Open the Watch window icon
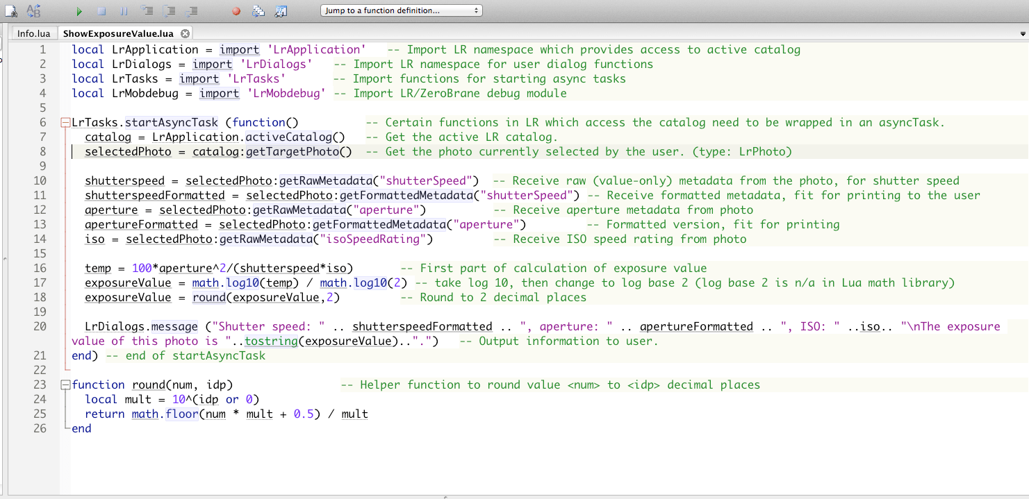1029x499 pixels. (x=281, y=11)
